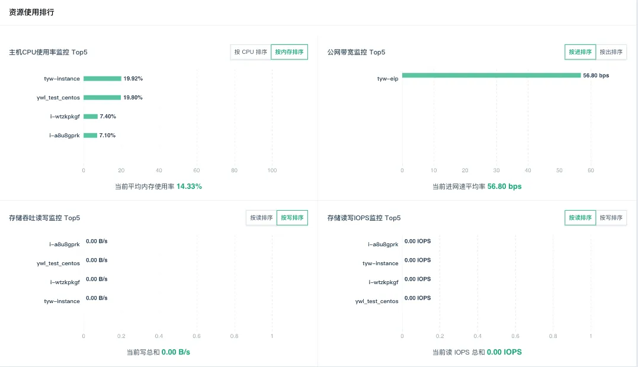Click ywl_test_centos label in IOPS chart

click(x=377, y=301)
